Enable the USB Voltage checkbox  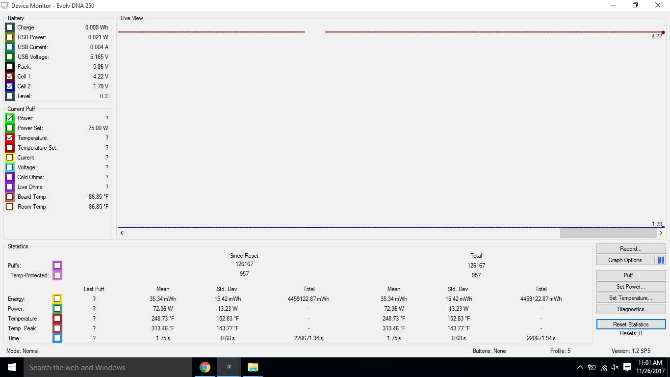pos(10,57)
